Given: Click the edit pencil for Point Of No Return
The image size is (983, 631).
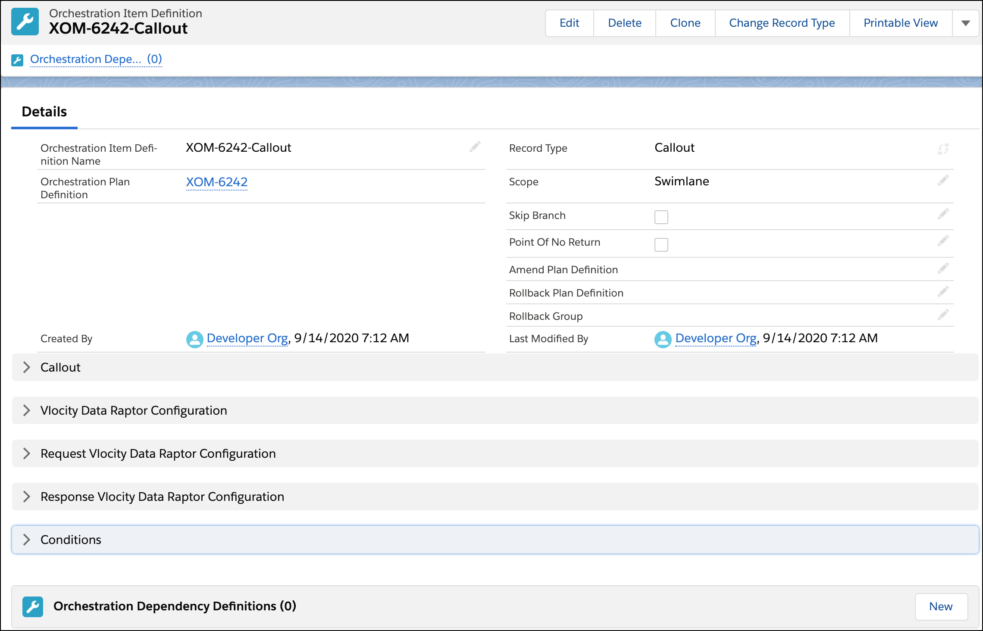Looking at the screenshot, I should click(943, 241).
